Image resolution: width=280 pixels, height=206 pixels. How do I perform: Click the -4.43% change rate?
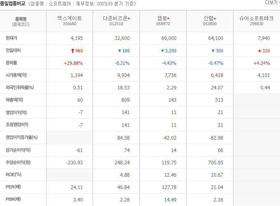point(169,63)
